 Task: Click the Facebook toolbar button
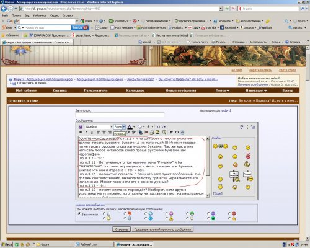(229, 27)
